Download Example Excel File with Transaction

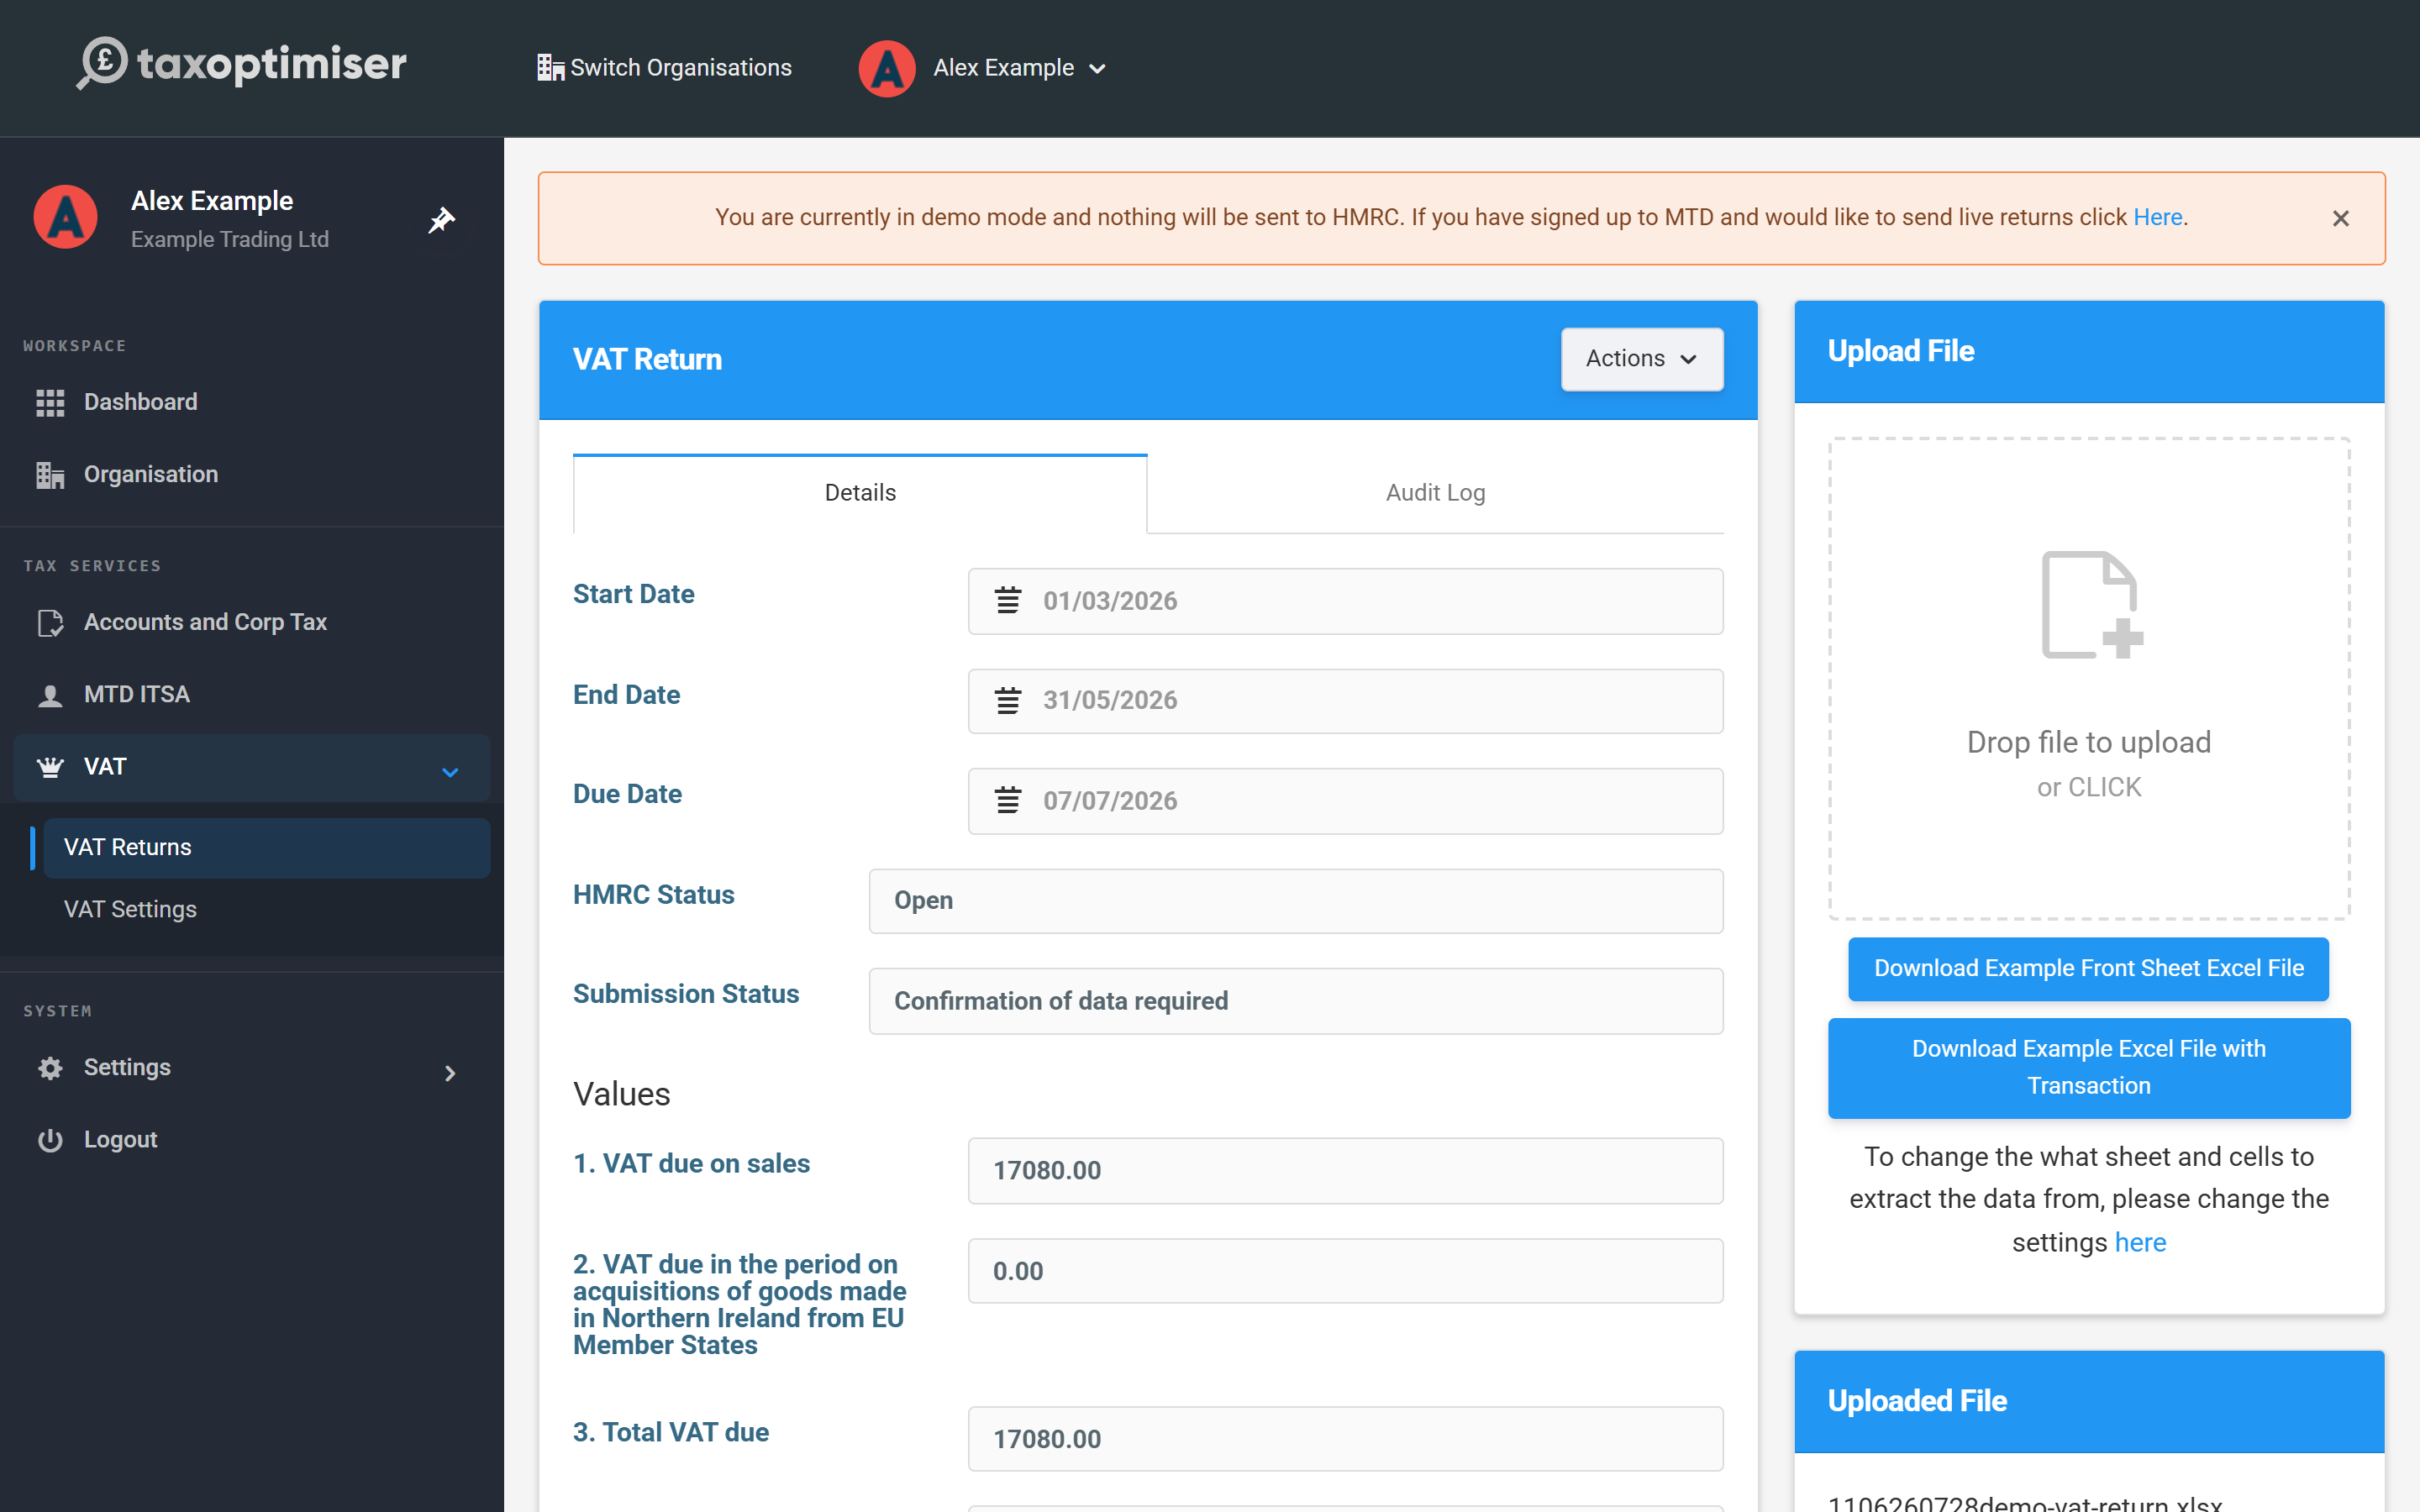pyautogui.click(x=2089, y=1068)
